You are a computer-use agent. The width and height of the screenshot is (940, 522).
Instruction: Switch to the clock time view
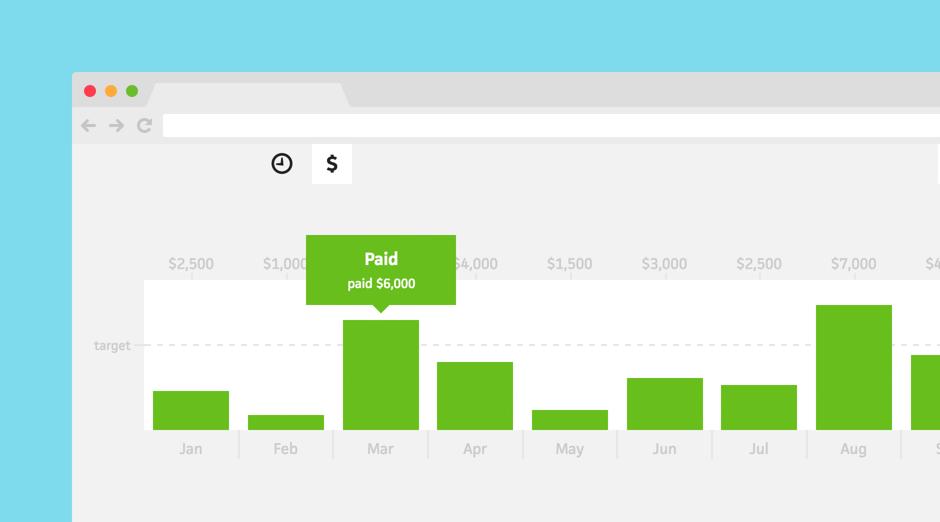(x=282, y=163)
